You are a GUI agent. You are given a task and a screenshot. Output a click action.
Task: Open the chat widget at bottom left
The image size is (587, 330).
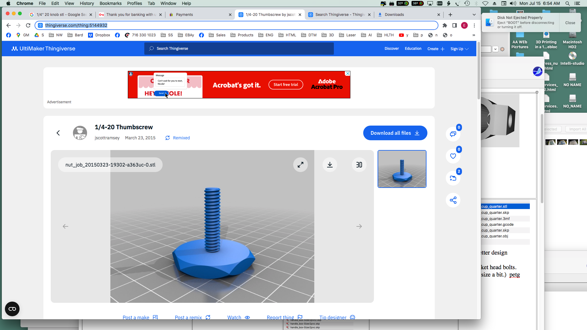[12, 309]
